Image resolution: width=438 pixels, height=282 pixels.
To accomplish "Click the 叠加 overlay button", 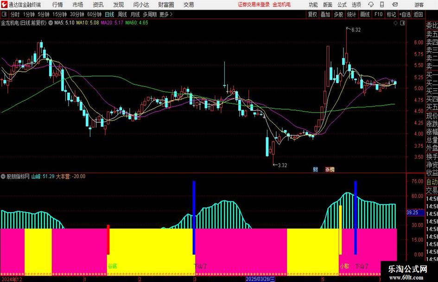I will 325,14.
